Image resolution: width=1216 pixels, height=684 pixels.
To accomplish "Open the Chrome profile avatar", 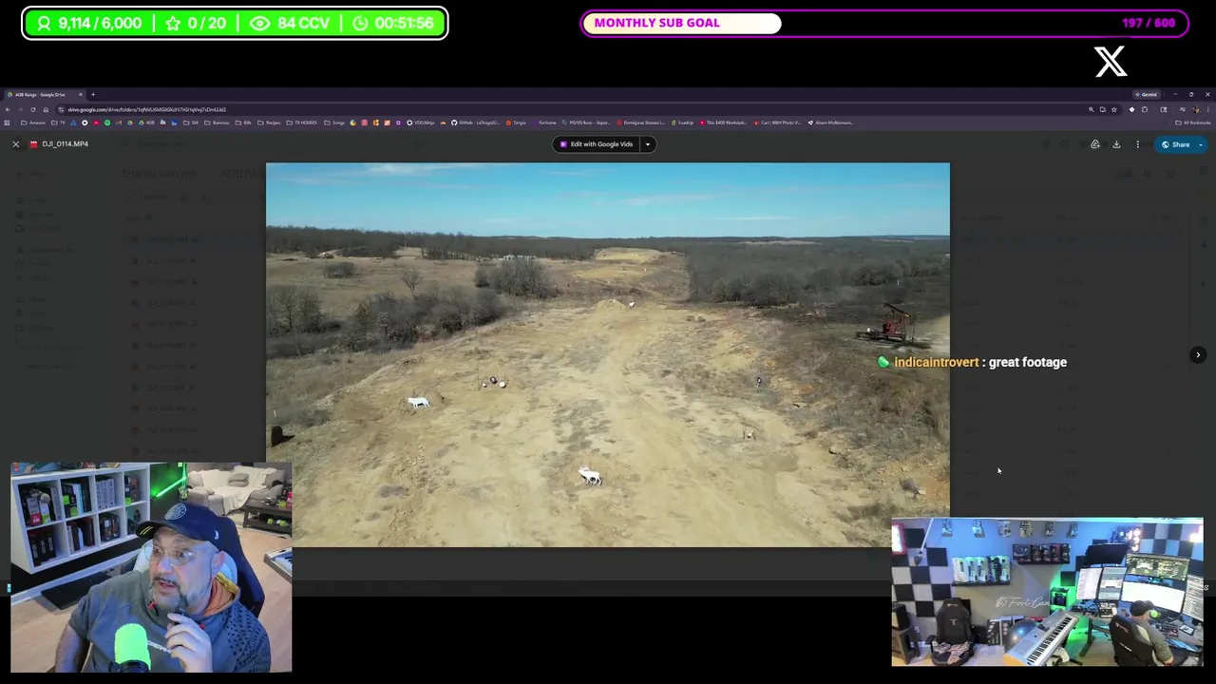I will click(1195, 109).
